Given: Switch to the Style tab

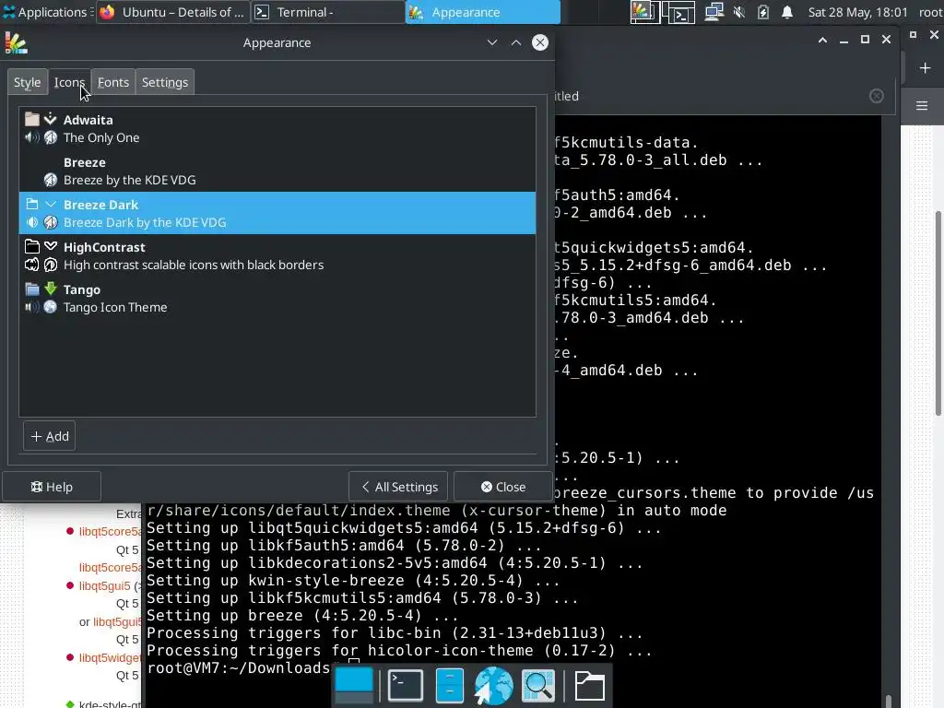Looking at the screenshot, I should click(27, 82).
